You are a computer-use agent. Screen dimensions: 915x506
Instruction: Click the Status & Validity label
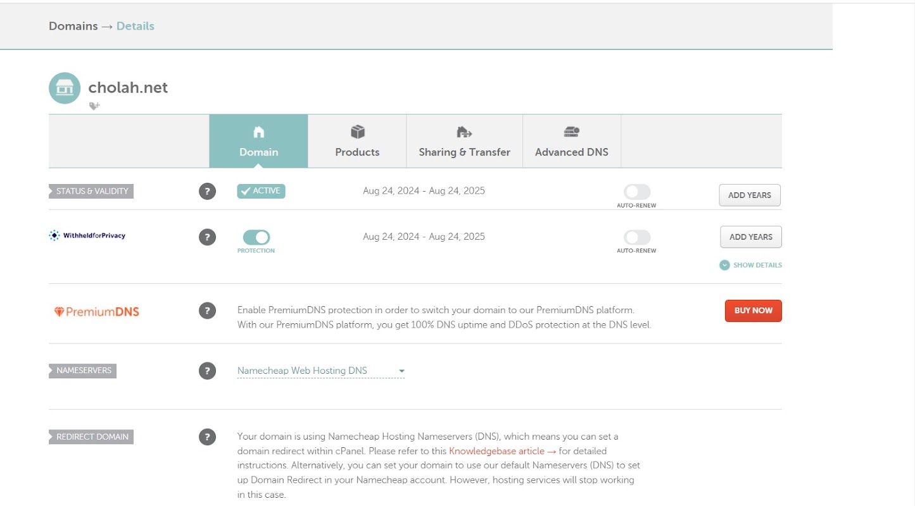pos(91,191)
